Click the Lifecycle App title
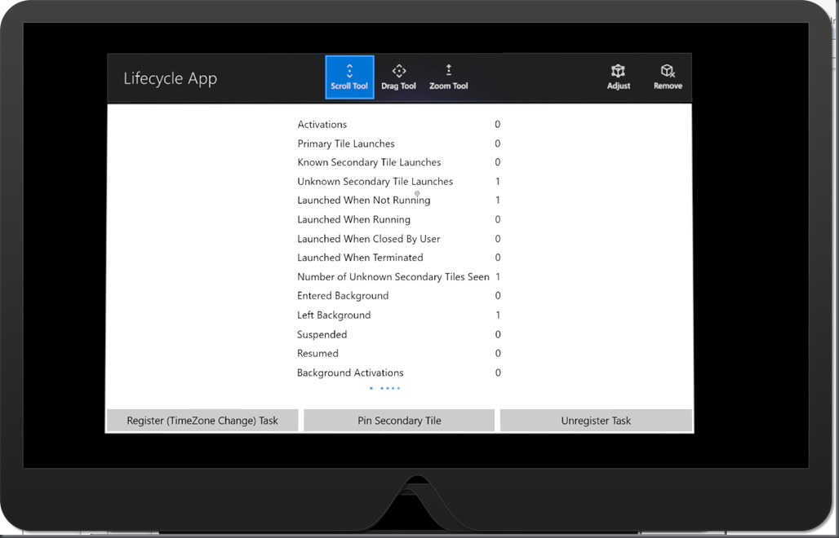The width and height of the screenshot is (839, 538). click(170, 78)
